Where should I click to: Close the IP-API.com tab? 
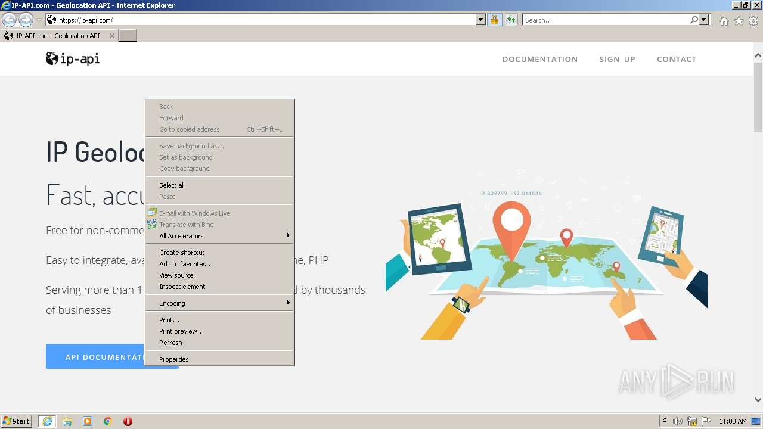[111, 36]
